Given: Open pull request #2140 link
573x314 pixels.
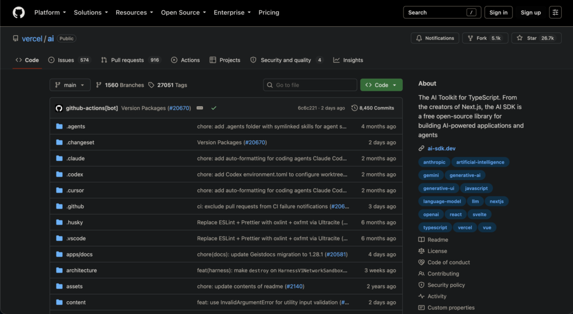Looking at the screenshot, I should click(x=294, y=286).
